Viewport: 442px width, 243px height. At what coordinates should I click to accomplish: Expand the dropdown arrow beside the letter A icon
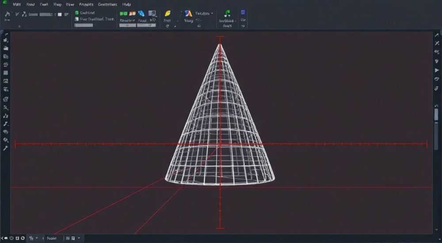click(212, 13)
